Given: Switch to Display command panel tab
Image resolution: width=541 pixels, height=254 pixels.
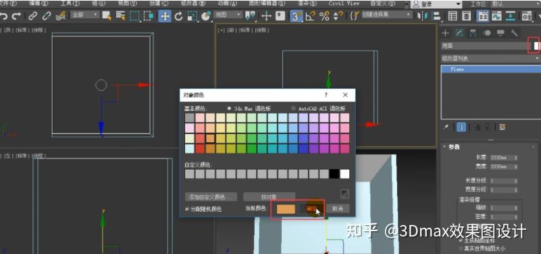Looking at the screenshot, I should click(500, 33).
